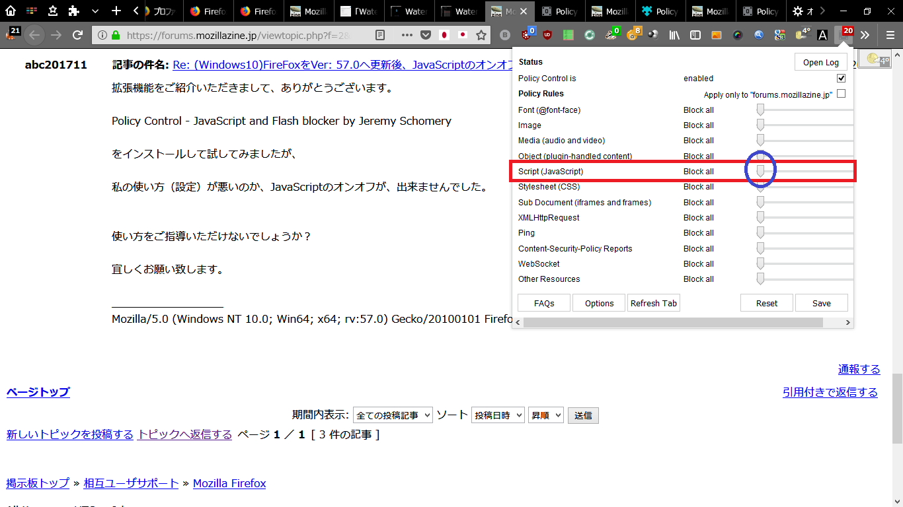The height and width of the screenshot is (507, 903).
Task: Click the uBlock Origin shield icon
Action: point(547,35)
